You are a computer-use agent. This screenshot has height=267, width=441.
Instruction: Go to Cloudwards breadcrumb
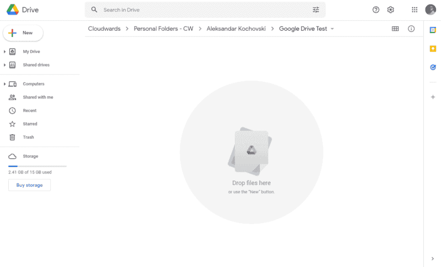click(104, 29)
